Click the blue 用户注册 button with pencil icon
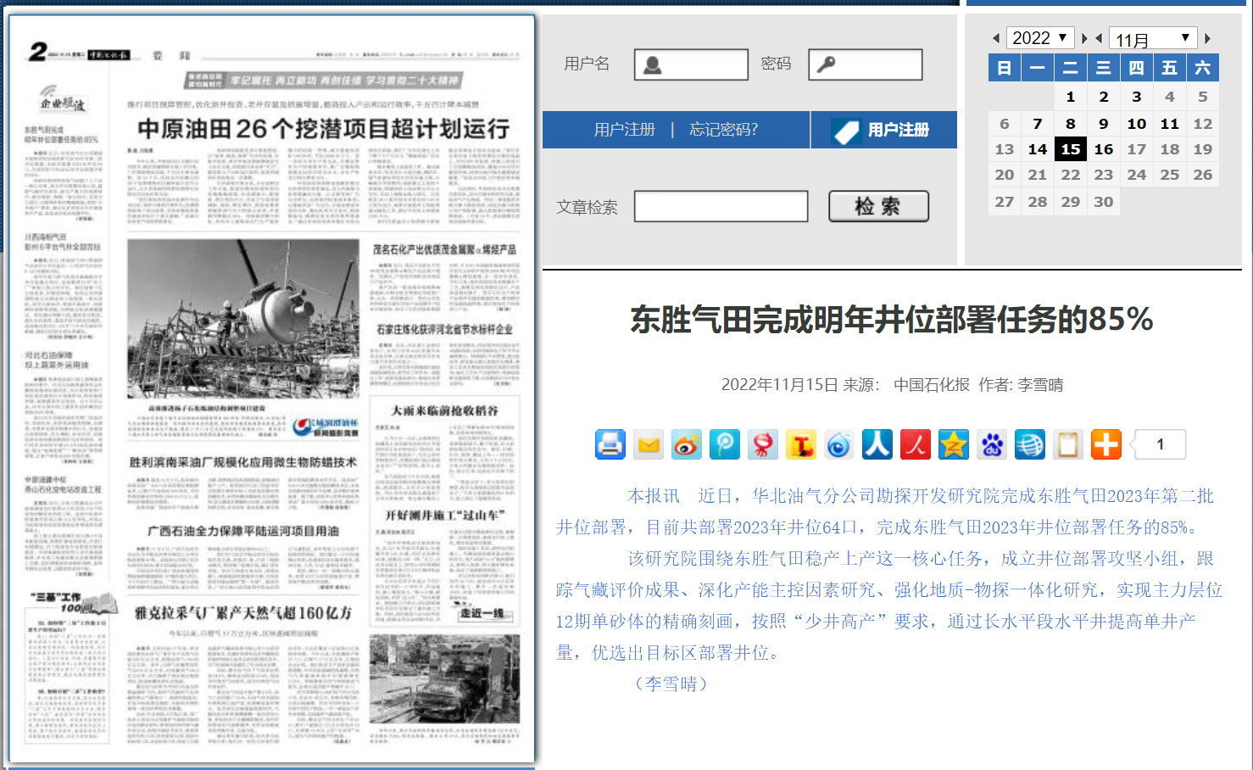This screenshot has width=1253, height=770. 883,130
